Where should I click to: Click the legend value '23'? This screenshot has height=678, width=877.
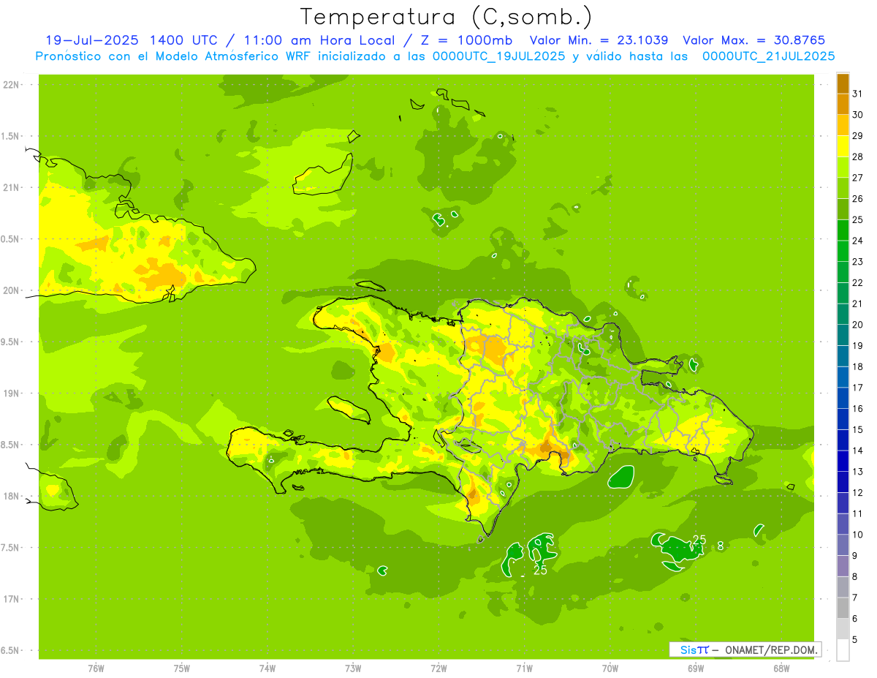click(857, 262)
